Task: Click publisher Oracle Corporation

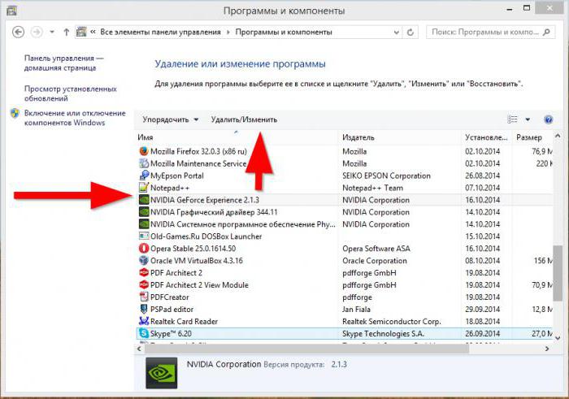Action: (375, 261)
